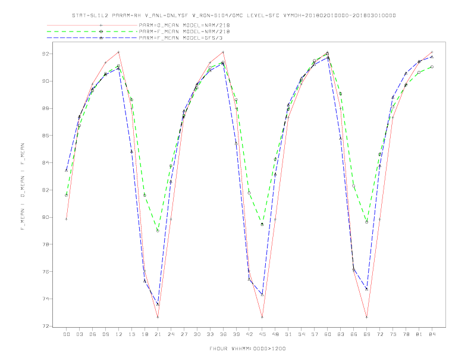Select legend entry PARM=O_MEAN MODEL=NAM/218
The width and height of the screenshot is (471, 364).
click(184, 25)
